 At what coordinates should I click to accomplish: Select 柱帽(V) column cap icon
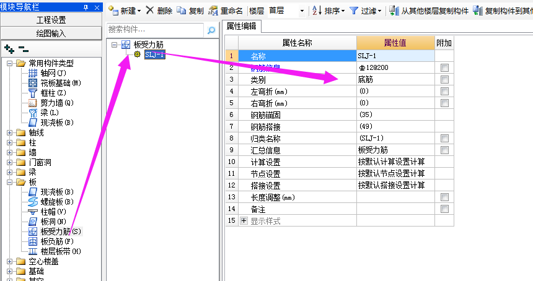tap(33, 212)
